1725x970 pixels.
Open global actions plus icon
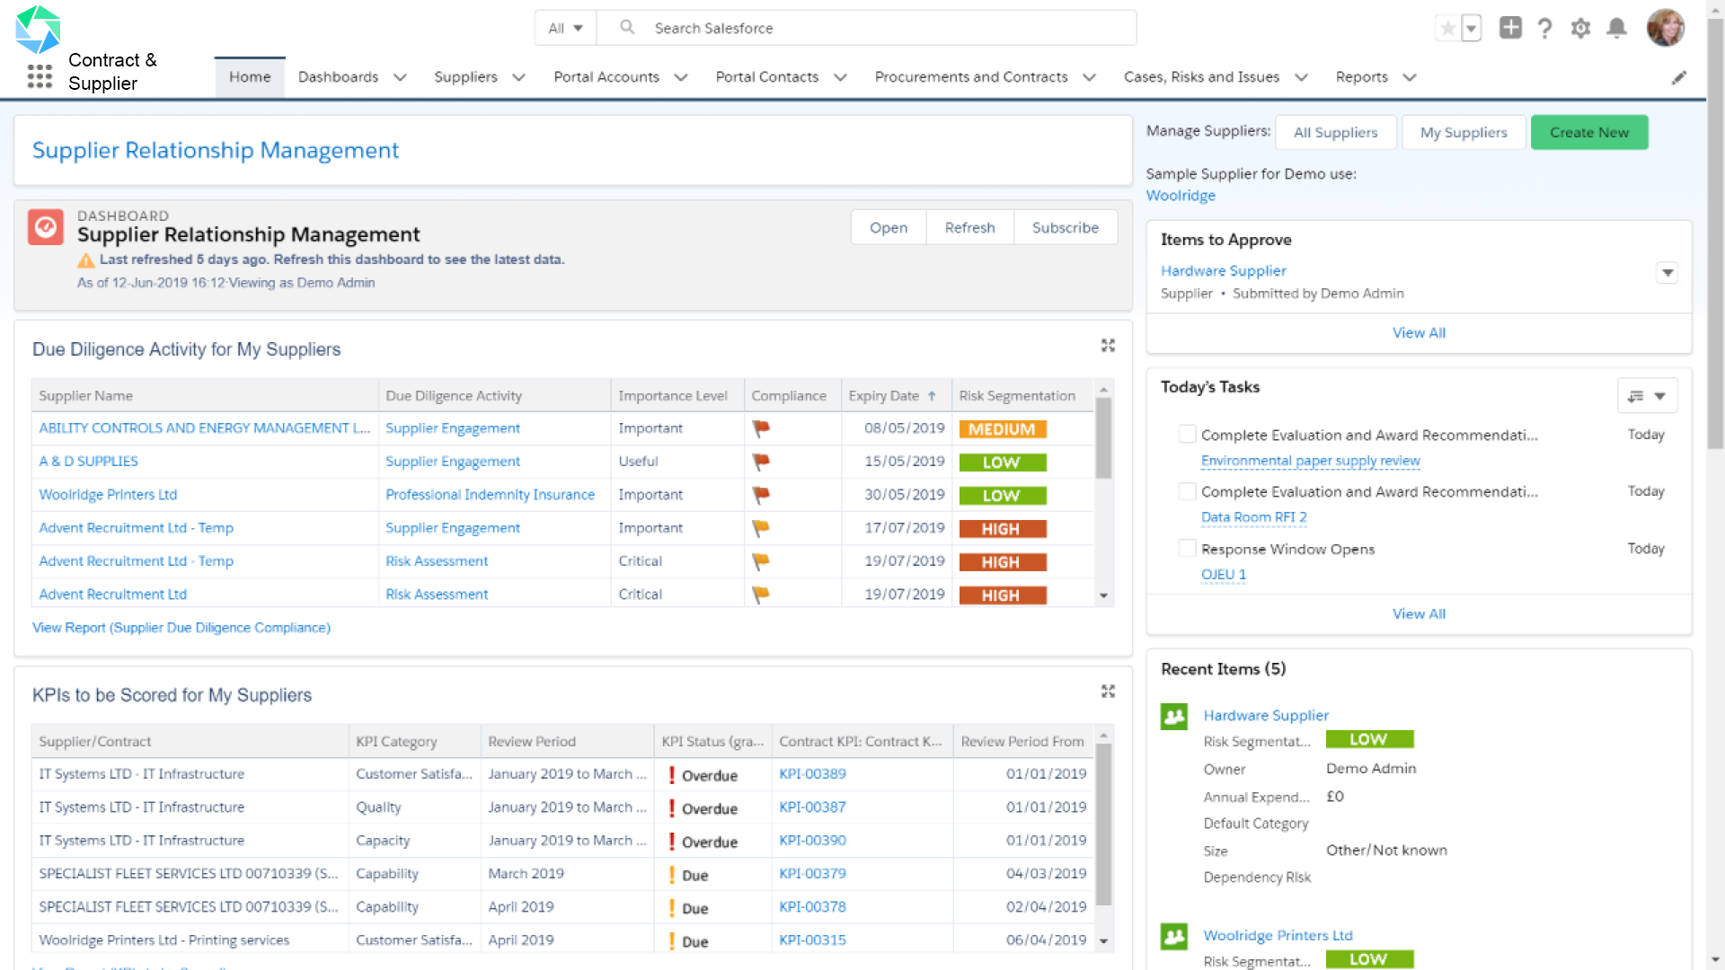pos(1510,28)
